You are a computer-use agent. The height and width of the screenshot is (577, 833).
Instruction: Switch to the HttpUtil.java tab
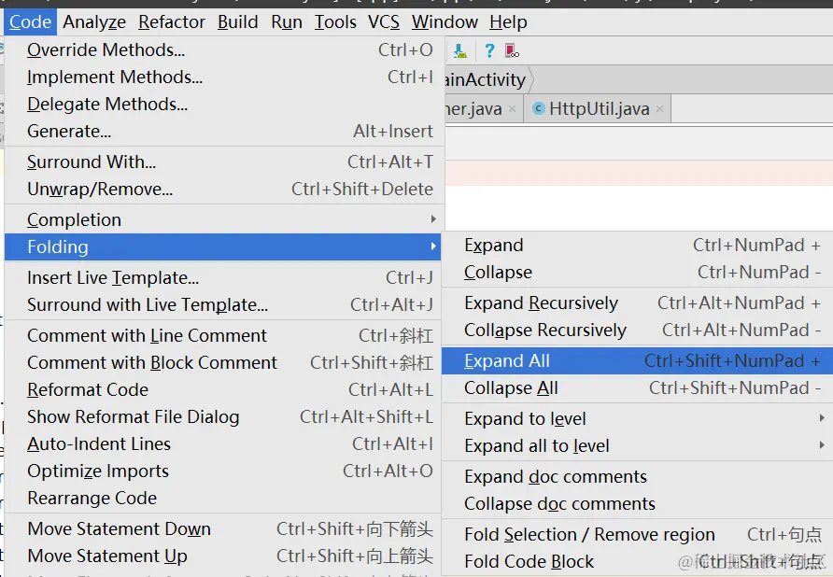(x=599, y=109)
